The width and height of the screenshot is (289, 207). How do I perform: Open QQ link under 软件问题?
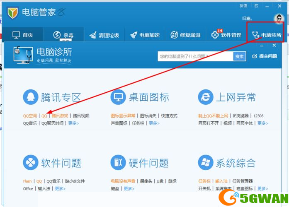39,181
